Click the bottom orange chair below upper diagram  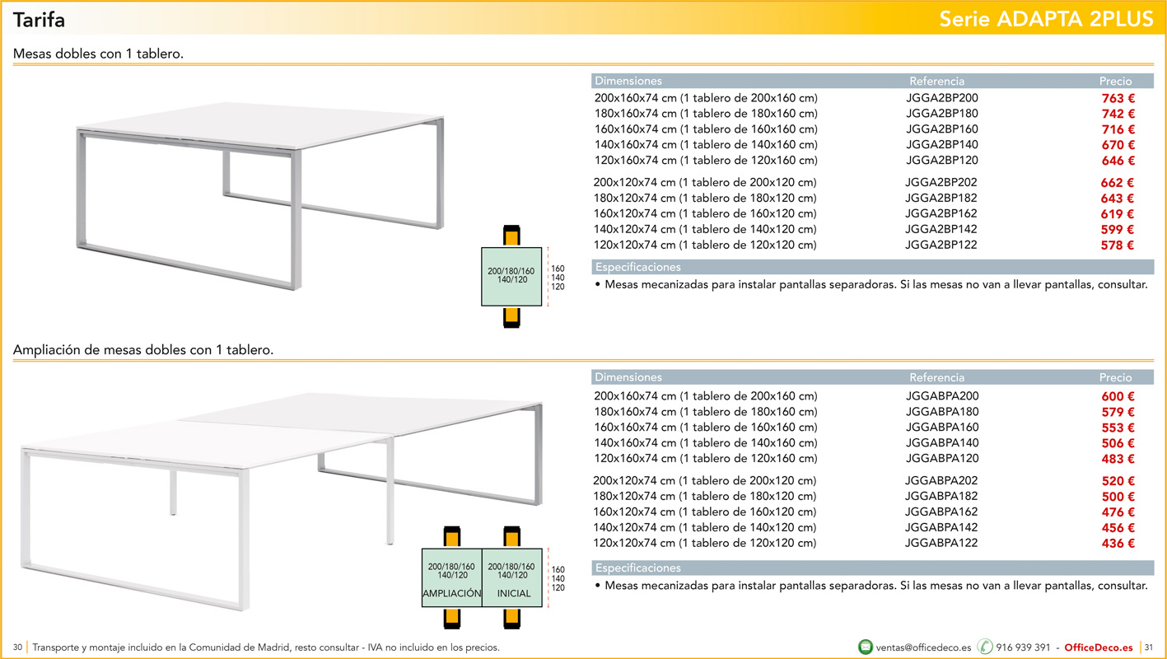[x=511, y=317]
